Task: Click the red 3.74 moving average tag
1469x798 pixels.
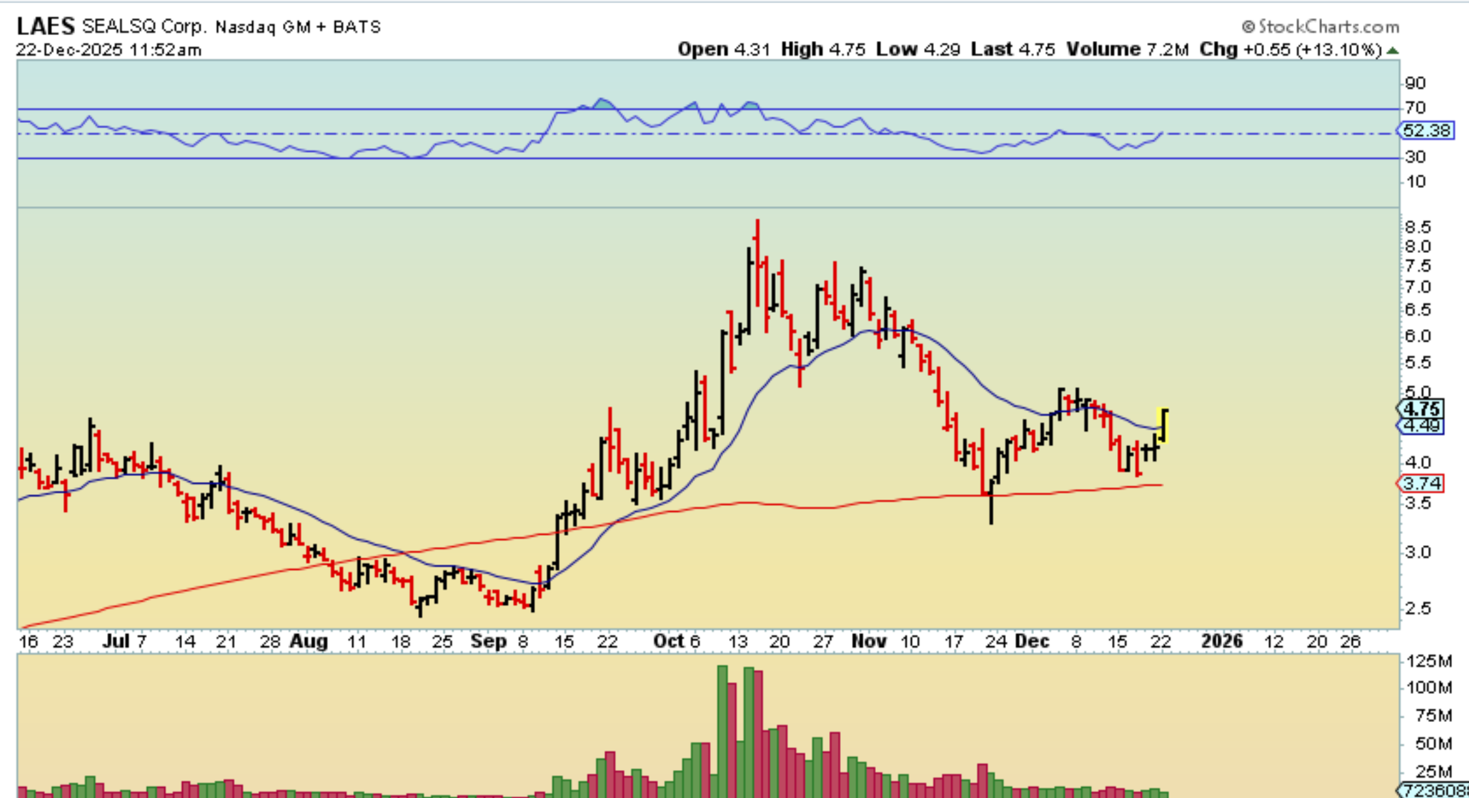Action: [1422, 483]
